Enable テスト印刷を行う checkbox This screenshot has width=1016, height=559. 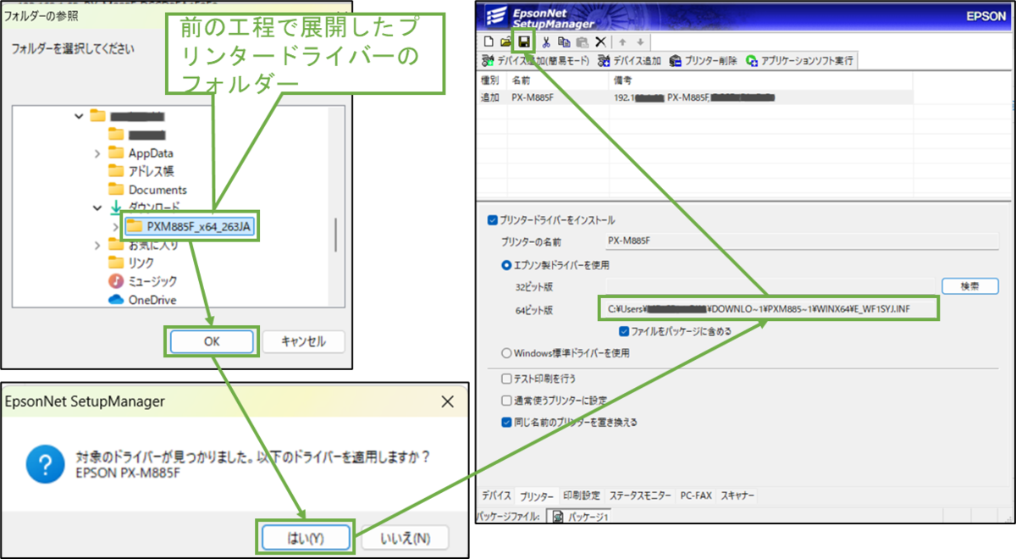point(506,379)
